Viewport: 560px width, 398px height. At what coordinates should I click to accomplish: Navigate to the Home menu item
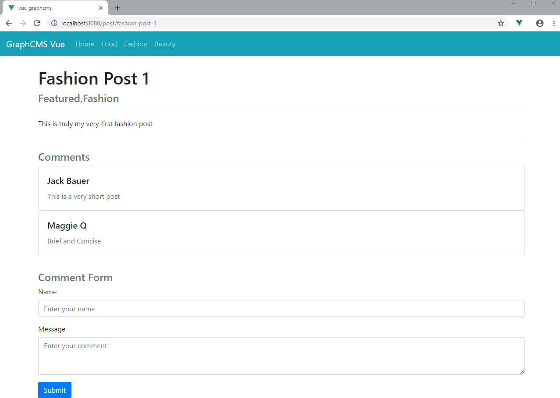84,44
